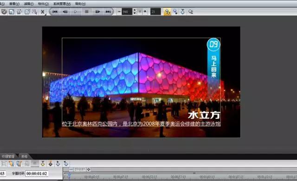Step back one frame
Viewport: 297px width, 181px height.
point(65,12)
